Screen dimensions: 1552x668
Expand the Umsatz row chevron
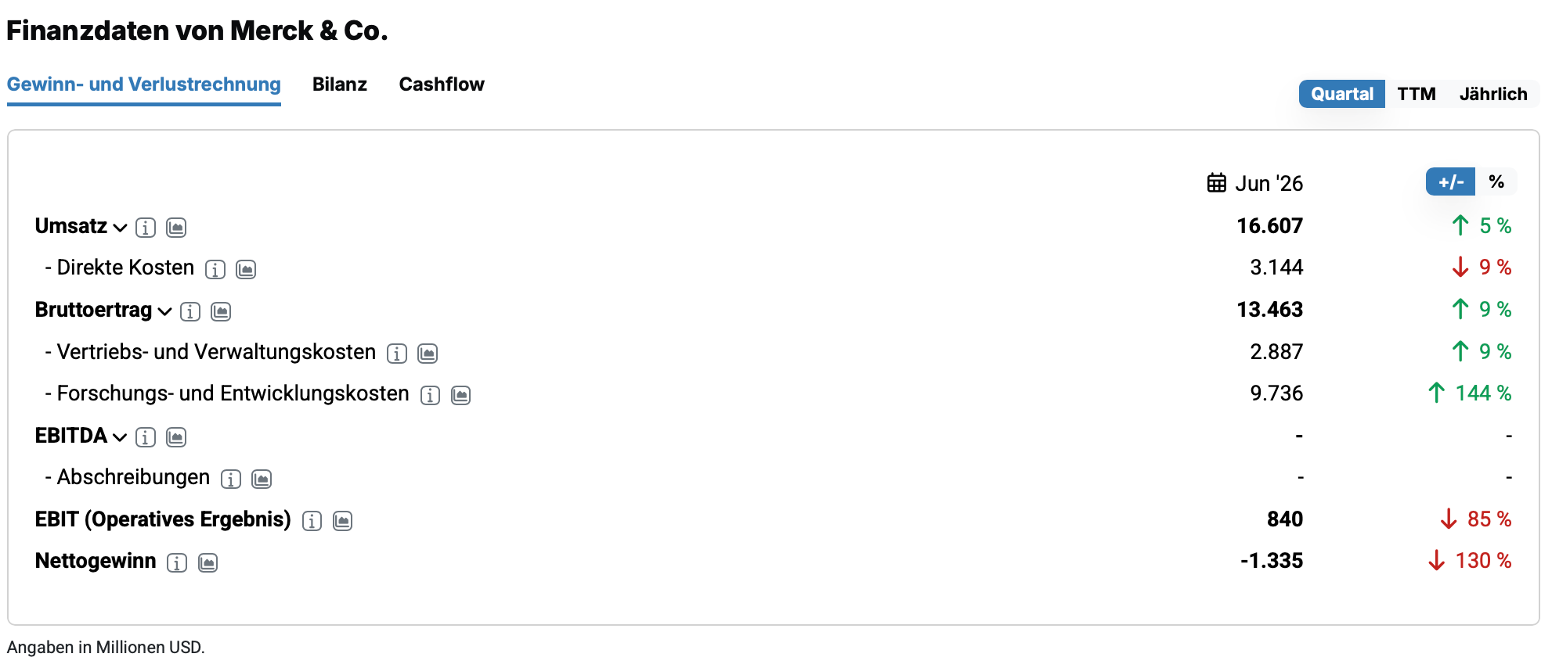(x=120, y=228)
